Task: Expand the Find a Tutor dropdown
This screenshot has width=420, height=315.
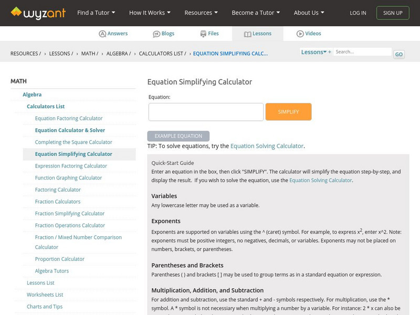Action: 96,13
